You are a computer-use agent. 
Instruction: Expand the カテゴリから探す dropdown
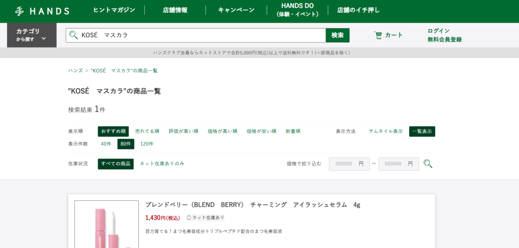click(x=32, y=35)
